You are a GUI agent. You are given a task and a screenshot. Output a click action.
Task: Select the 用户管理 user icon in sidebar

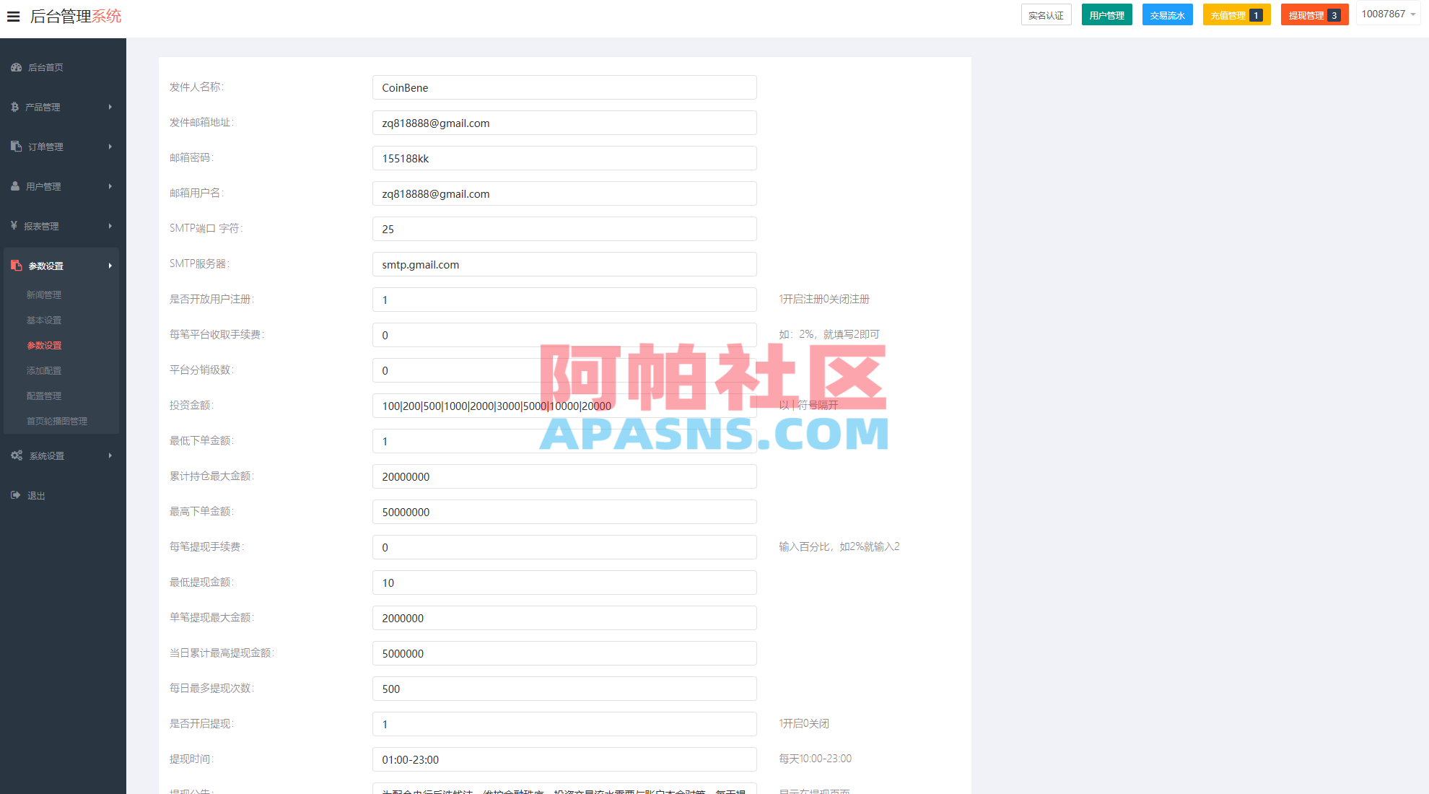click(x=15, y=186)
